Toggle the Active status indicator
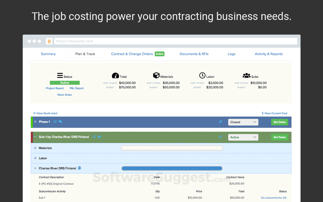The image size is (323, 202). coord(65,83)
